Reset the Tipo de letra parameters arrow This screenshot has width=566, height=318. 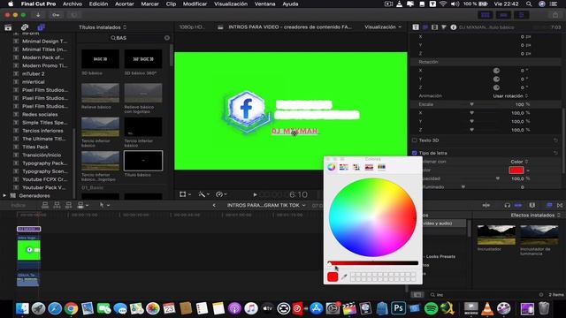[x=555, y=153]
